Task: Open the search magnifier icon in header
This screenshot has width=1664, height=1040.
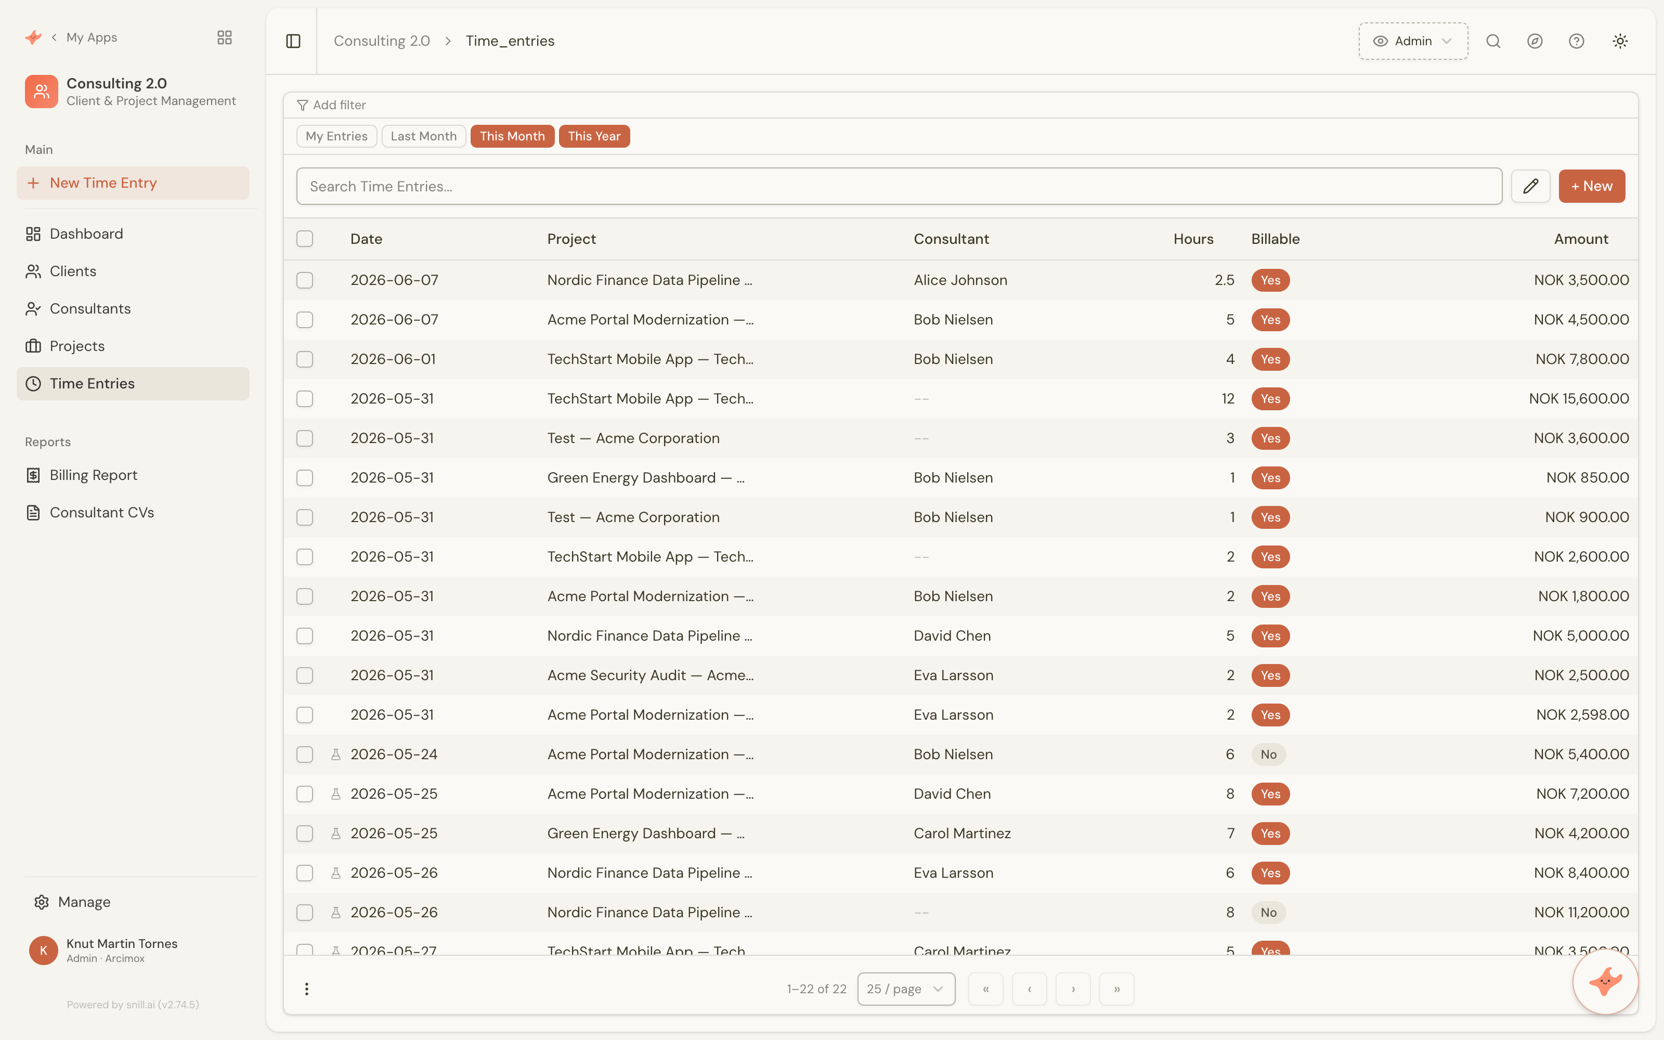Action: coord(1493,41)
